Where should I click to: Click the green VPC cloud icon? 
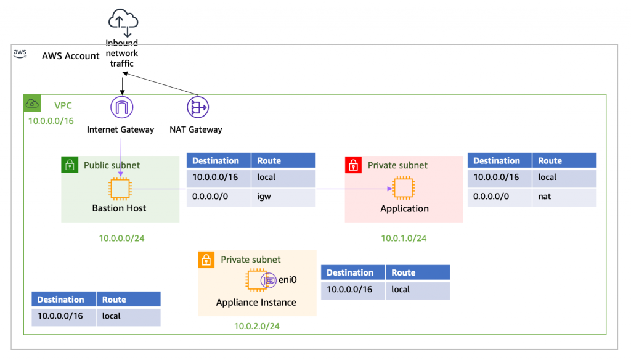point(32,103)
